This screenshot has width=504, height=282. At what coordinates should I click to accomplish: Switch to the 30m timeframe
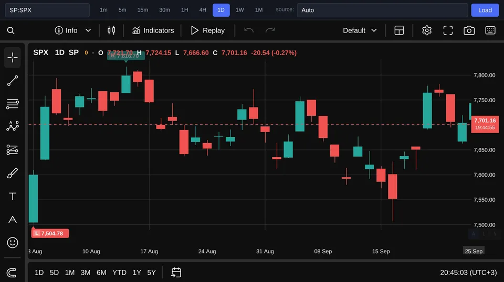164,10
